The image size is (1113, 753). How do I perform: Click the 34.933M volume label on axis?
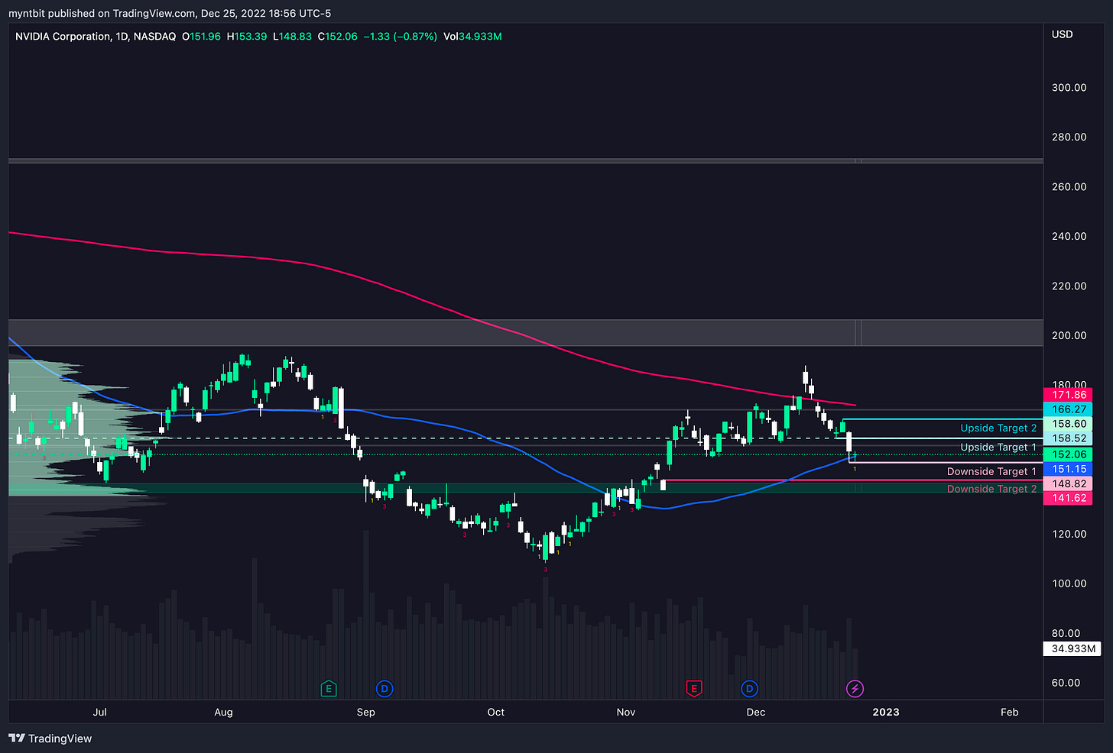1072,649
